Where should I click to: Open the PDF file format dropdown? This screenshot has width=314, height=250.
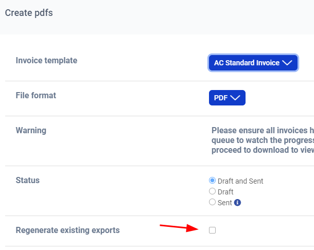point(227,98)
